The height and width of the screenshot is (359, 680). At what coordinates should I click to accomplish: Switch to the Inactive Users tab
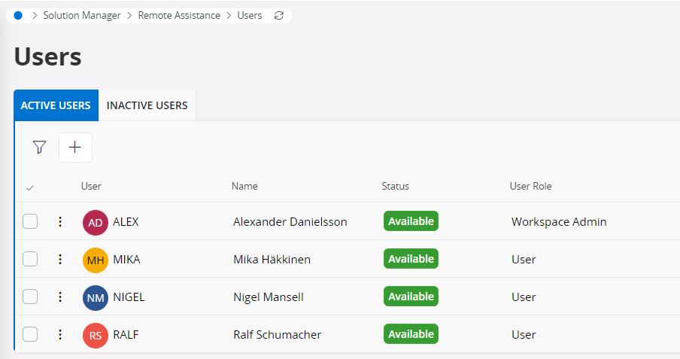147,105
